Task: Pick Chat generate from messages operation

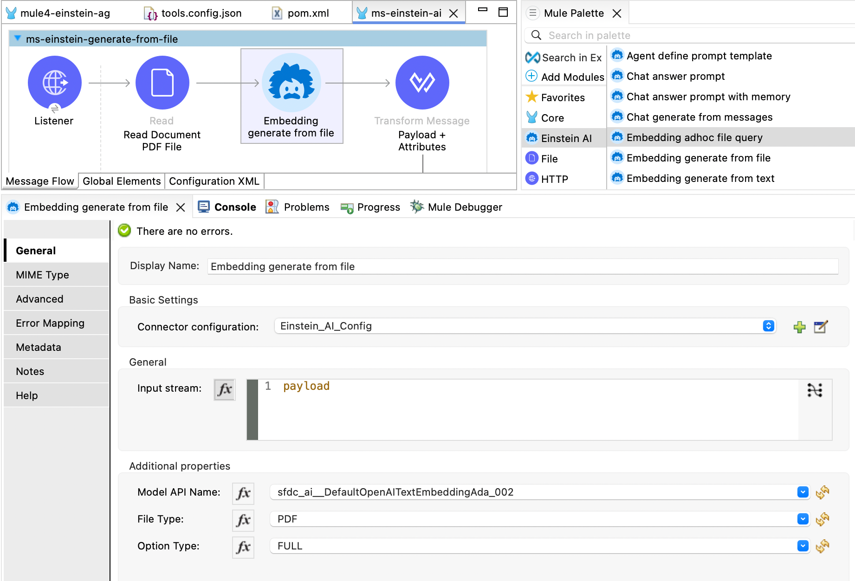Action: 692,117
